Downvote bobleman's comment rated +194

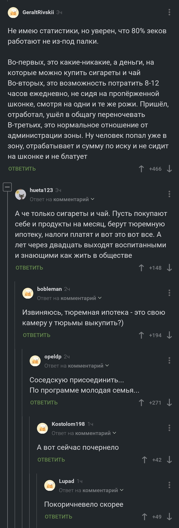(169, 335)
